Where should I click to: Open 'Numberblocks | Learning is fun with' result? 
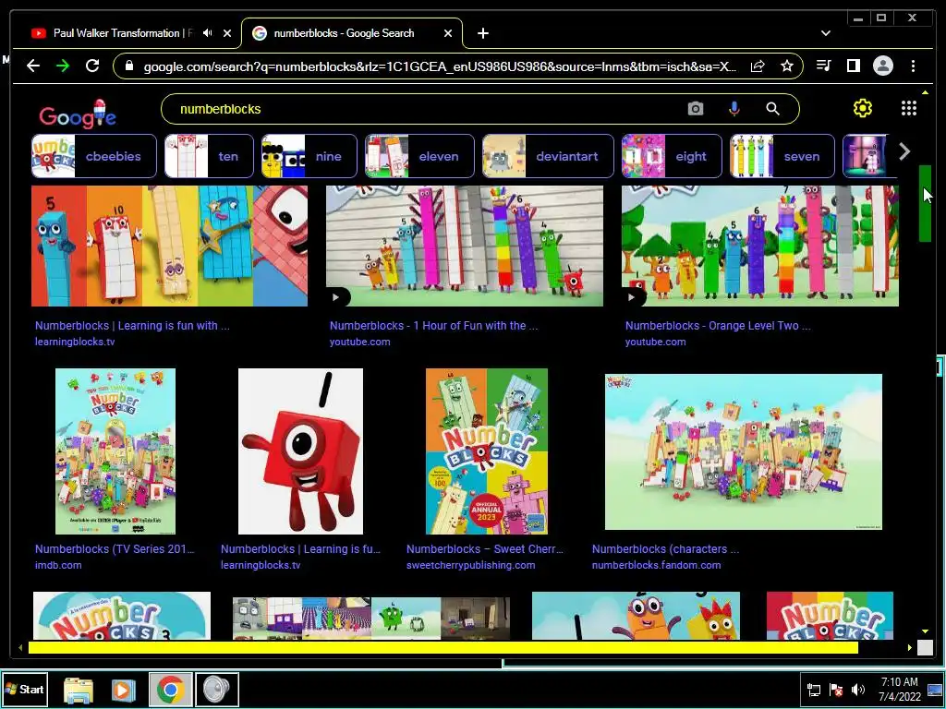(x=132, y=326)
